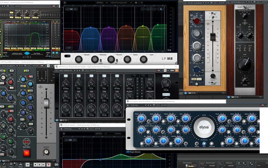
Task: Open the VST3 dropdown in LP EQ window
Action: pyautogui.click(x=97, y=129)
